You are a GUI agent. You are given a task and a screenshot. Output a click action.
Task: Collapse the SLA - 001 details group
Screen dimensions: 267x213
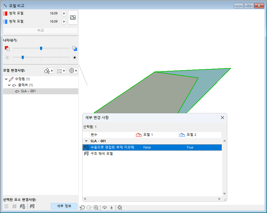point(86,141)
